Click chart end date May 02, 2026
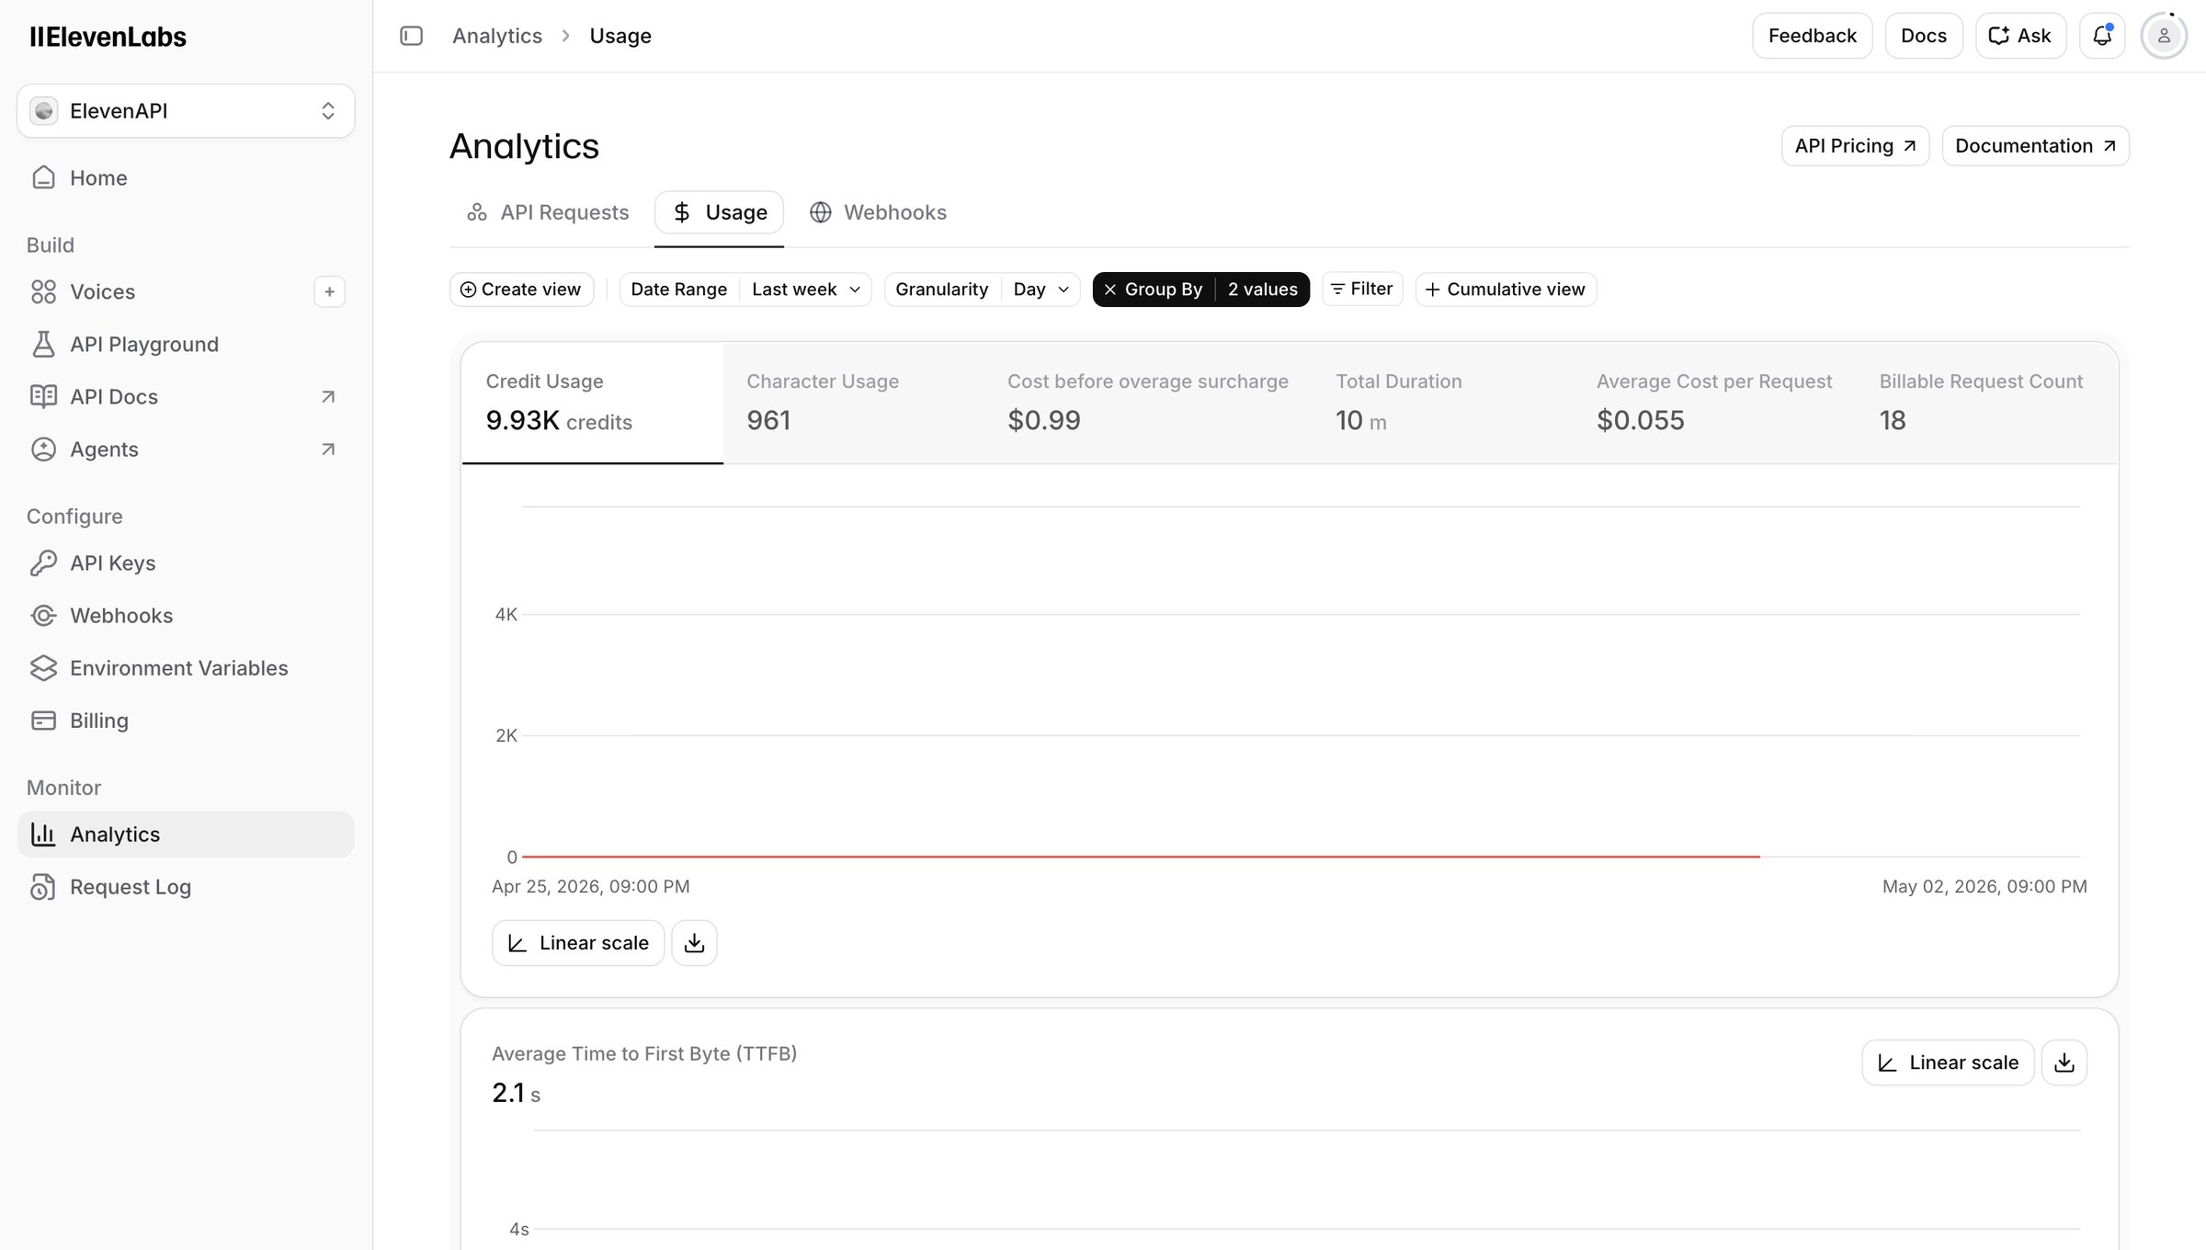 click(1984, 887)
